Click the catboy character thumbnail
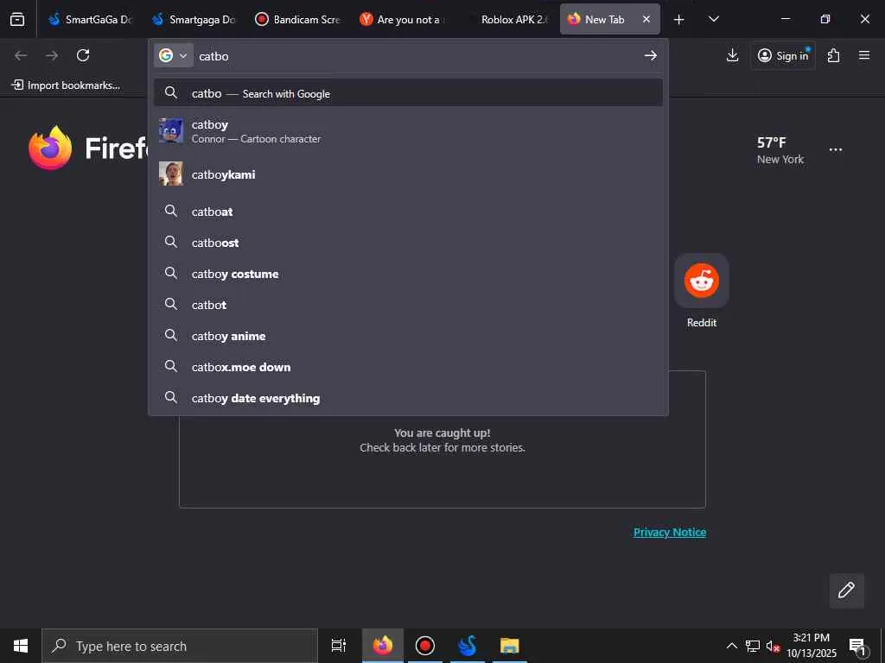Viewport: 885px width, 663px height. (x=170, y=130)
